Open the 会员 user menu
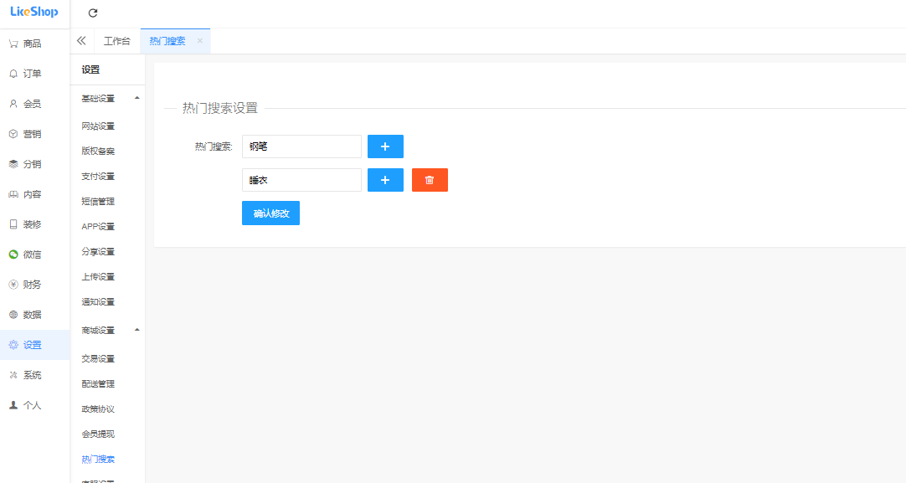This screenshot has height=483, width=906. tap(34, 104)
